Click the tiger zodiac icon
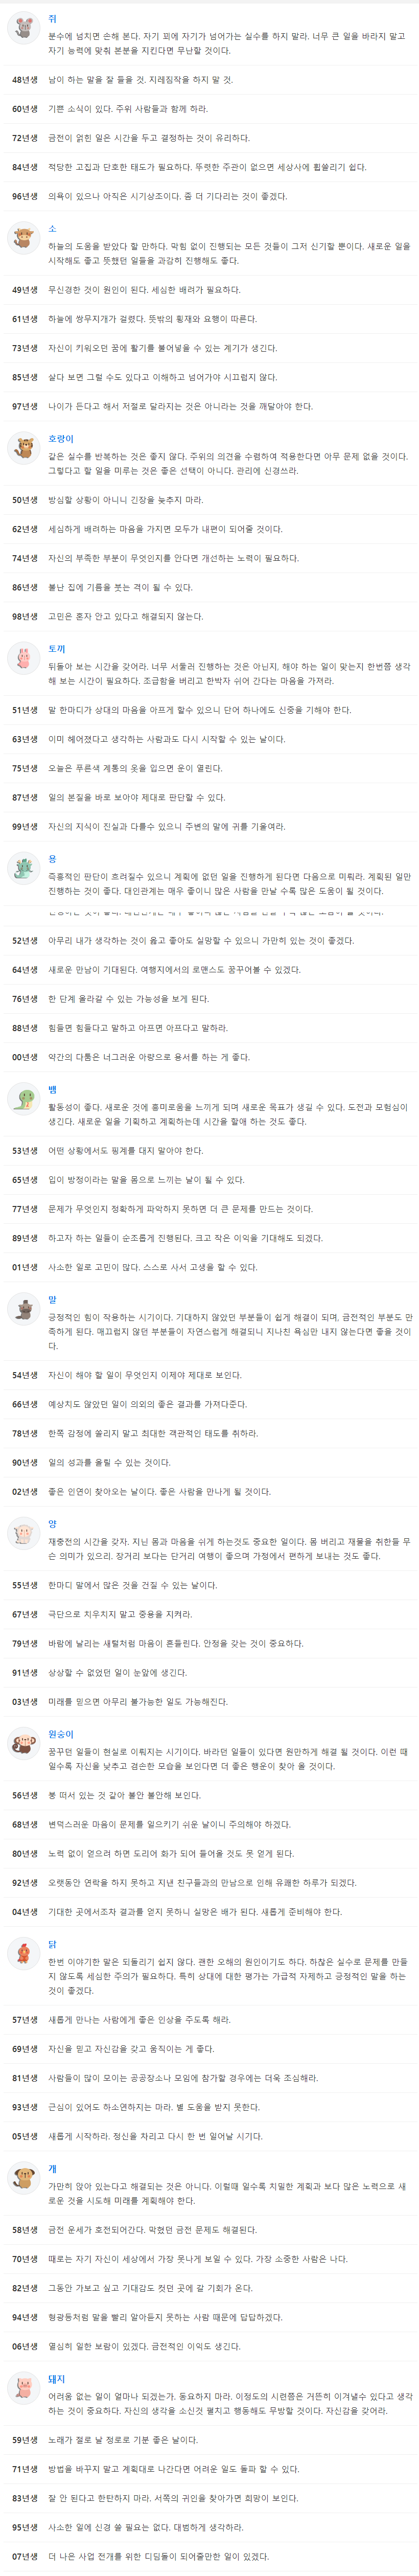This screenshot has width=419, height=2576. point(23,448)
